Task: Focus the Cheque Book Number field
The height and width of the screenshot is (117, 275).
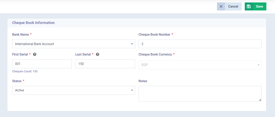Action: (x=200, y=44)
